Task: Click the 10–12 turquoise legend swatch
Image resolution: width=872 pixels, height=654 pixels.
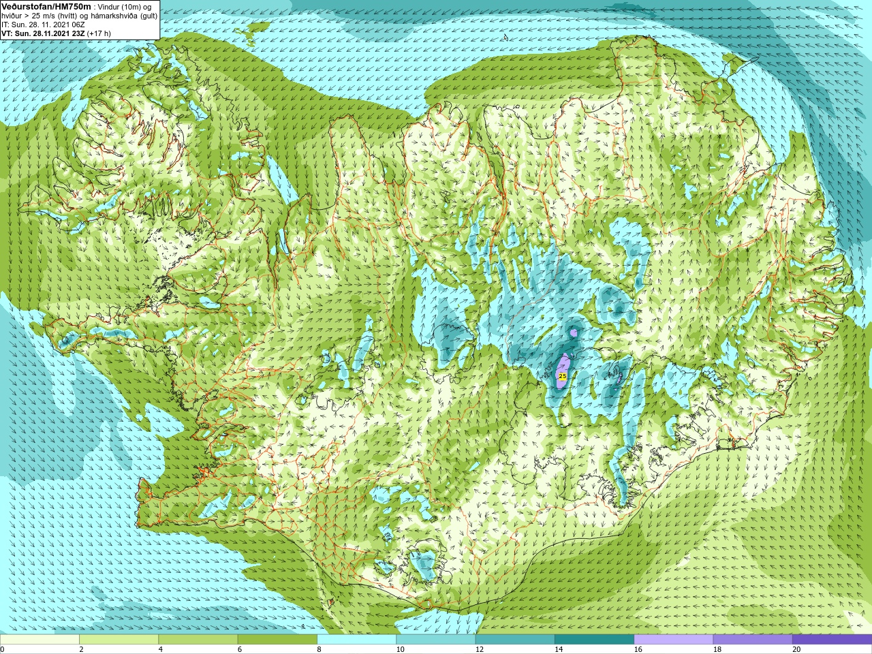Action: click(435, 640)
